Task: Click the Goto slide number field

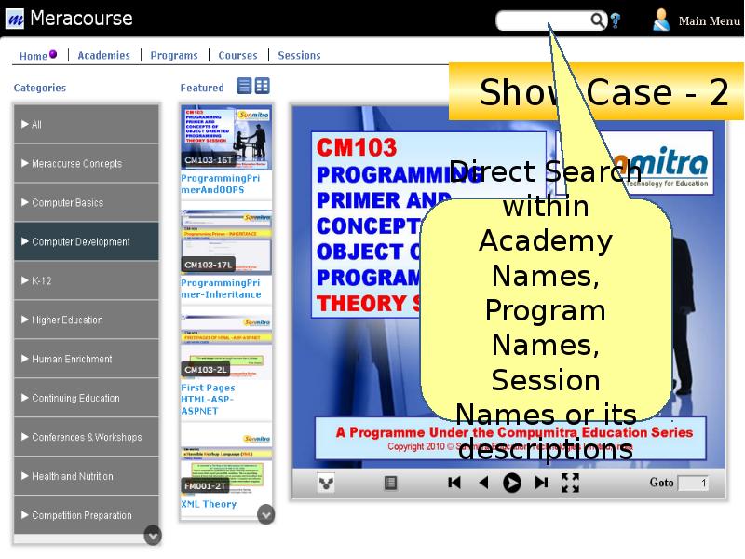Action: pyautogui.click(x=693, y=484)
